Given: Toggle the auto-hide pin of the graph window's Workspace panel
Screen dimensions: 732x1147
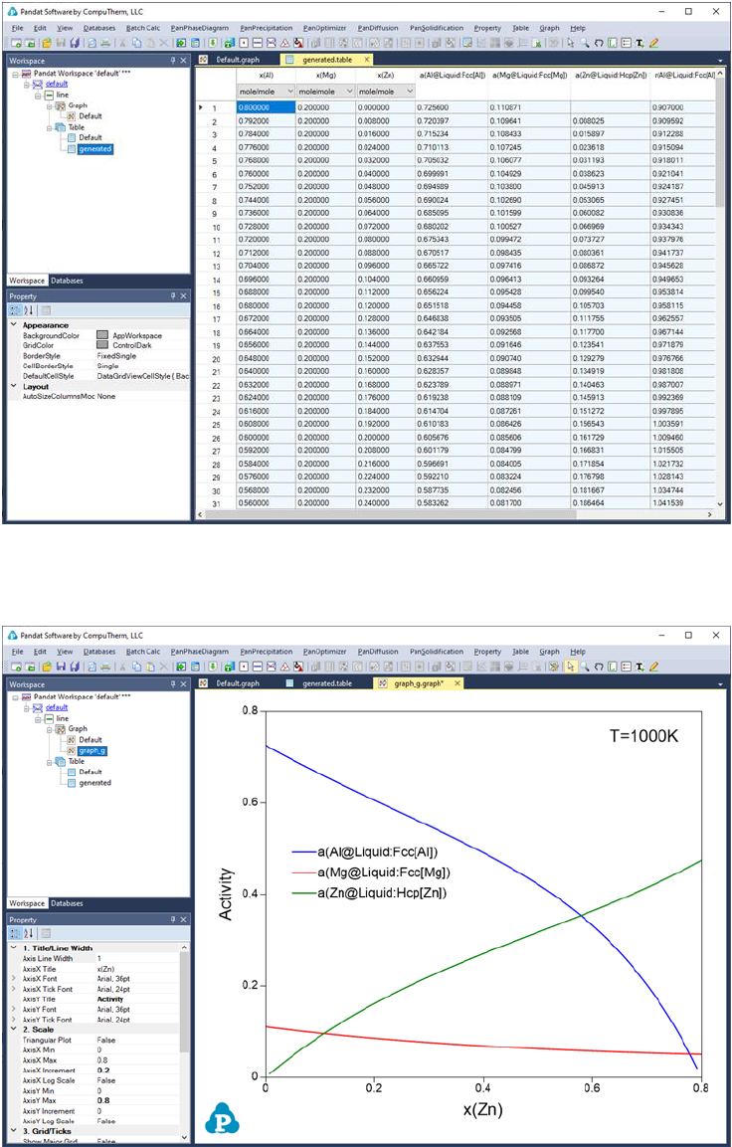Looking at the screenshot, I should 173,684.
